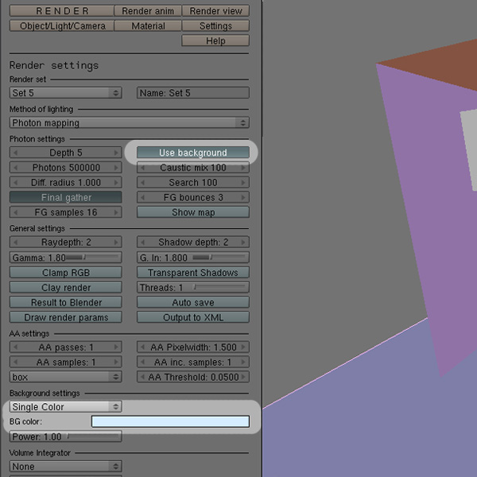The image size is (477, 477).
Task: Open the Set 5 render set dropdown
Action: (x=66, y=93)
